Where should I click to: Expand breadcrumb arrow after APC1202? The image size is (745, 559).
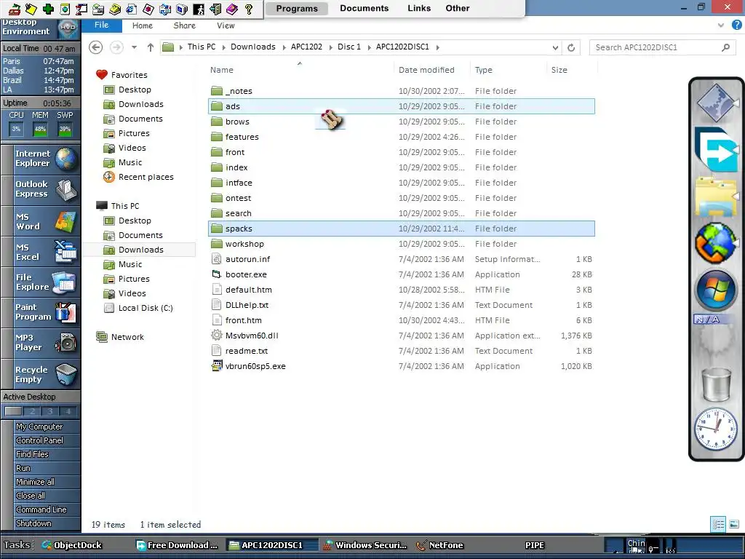tap(330, 47)
